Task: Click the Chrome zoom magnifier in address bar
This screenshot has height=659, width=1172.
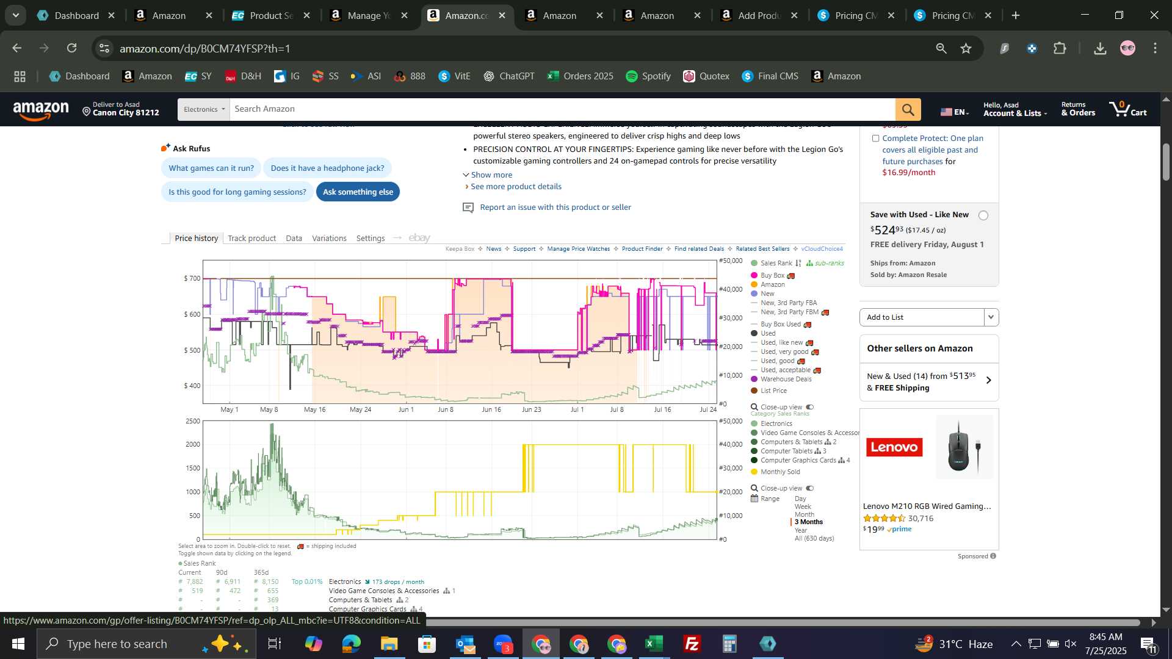Action: click(x=941, y=48)
